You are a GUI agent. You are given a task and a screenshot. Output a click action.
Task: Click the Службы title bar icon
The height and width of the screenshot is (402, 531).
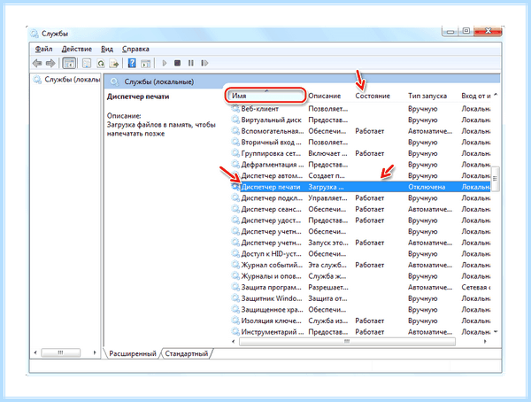coord(35,34)
